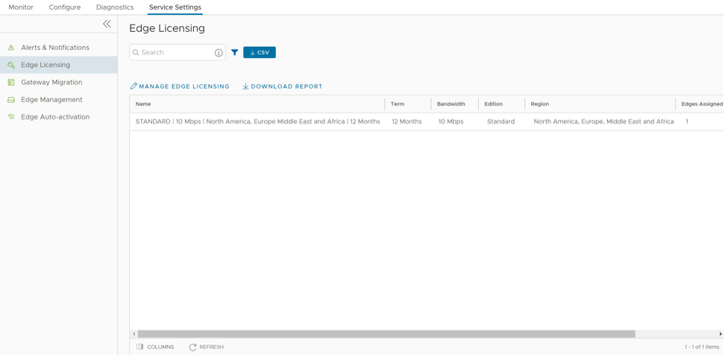Open the Configure tab
The image size is (725, 355).
click(65, 7)
